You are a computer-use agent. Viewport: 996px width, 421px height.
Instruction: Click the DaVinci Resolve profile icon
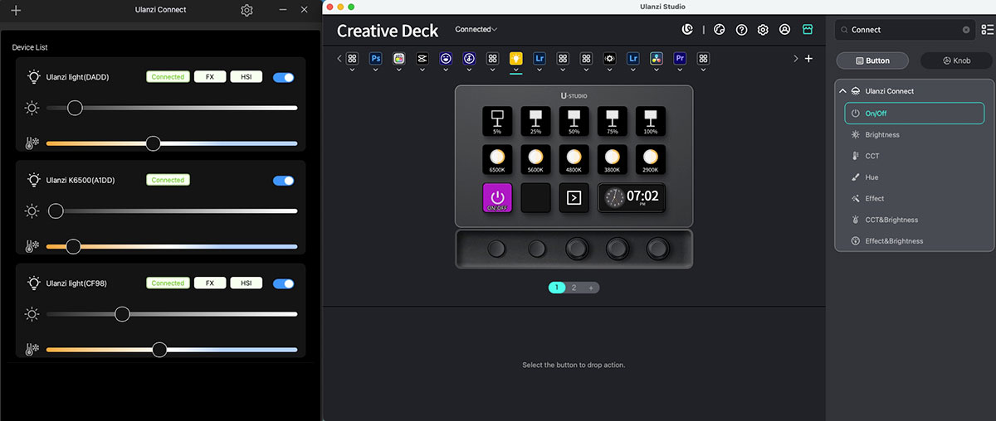point(657,59)
